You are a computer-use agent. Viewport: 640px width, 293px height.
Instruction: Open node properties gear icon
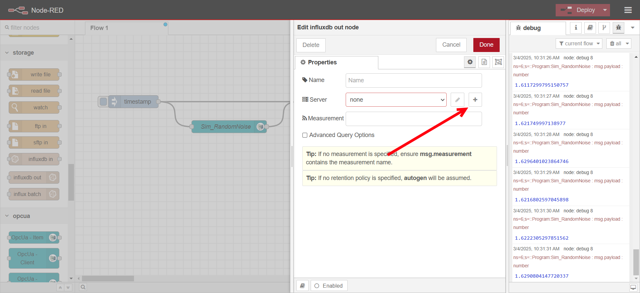tap(470, 62)
